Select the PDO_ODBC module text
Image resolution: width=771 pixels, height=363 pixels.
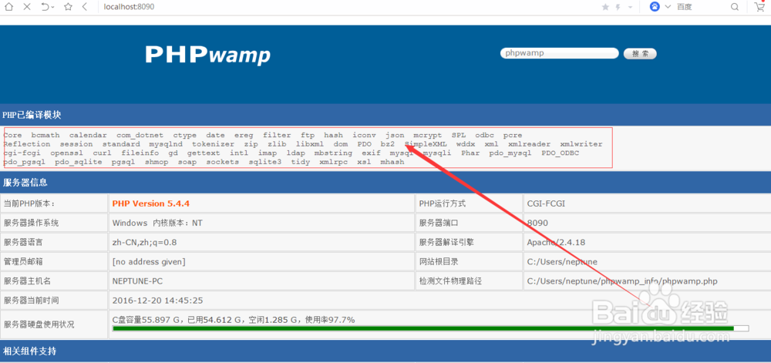click(560, 153)
